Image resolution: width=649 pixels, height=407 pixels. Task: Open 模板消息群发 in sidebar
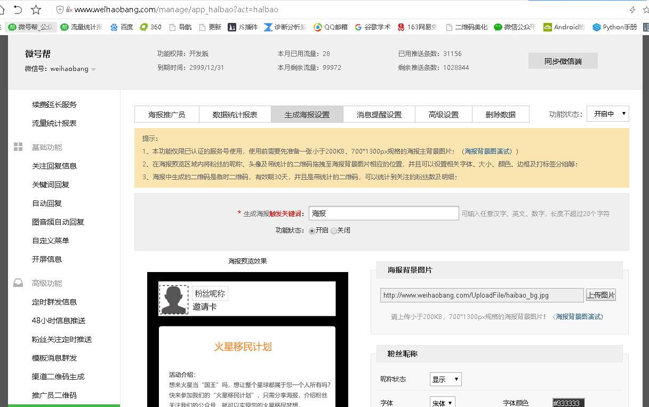coord(54,358)
